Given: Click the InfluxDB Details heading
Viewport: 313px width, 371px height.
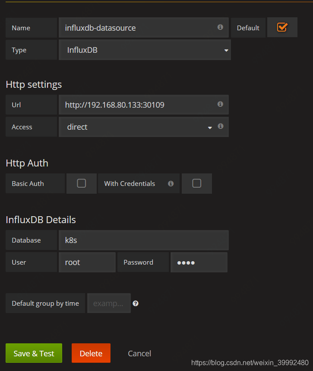Looking at the screenshot, I should pos(41,220).
